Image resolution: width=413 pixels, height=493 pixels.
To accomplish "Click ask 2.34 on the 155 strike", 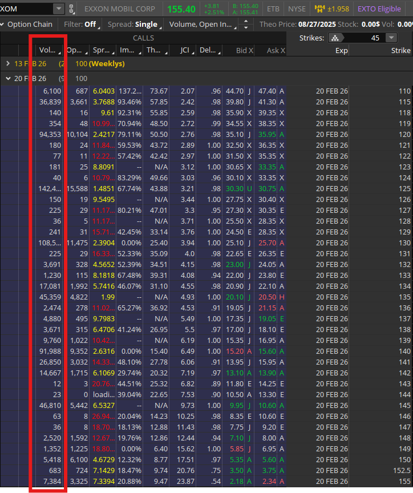I will [x=269, y=482].
